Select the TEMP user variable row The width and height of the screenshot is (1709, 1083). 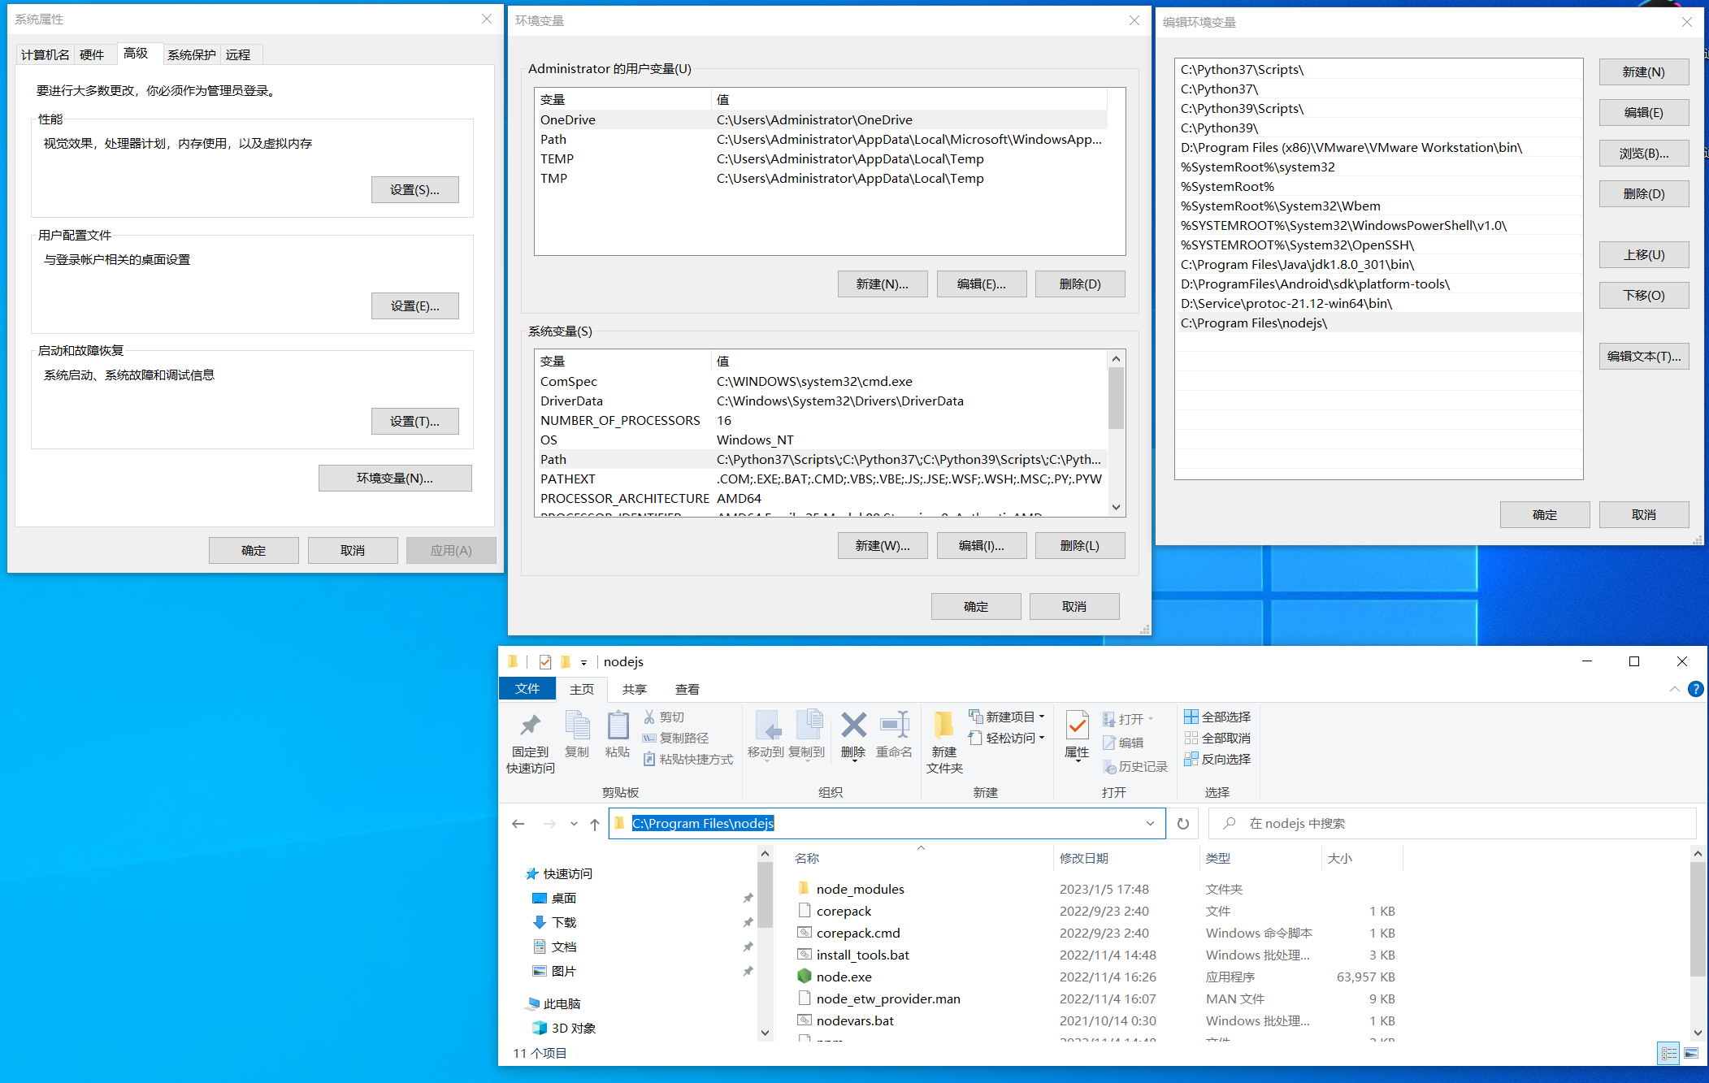821,158
